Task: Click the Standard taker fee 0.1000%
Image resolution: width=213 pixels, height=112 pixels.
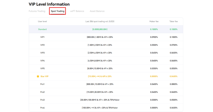Action: pos(174,29)
